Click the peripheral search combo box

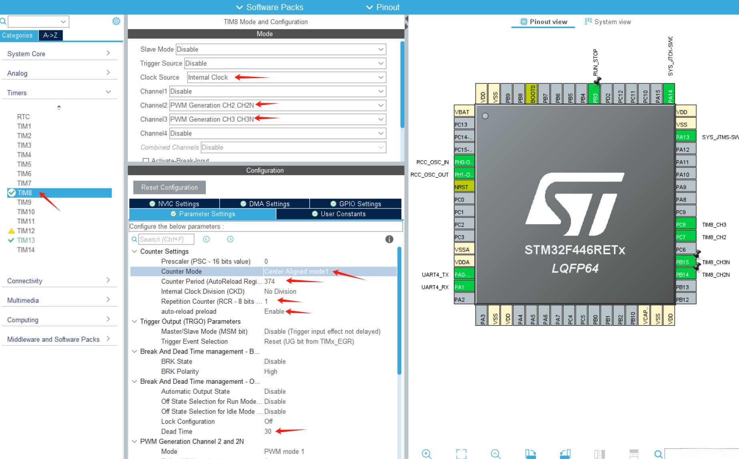(38, 21)
